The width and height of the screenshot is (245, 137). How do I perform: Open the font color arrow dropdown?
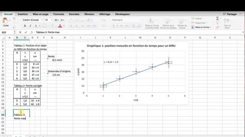(x=64, y=26)
